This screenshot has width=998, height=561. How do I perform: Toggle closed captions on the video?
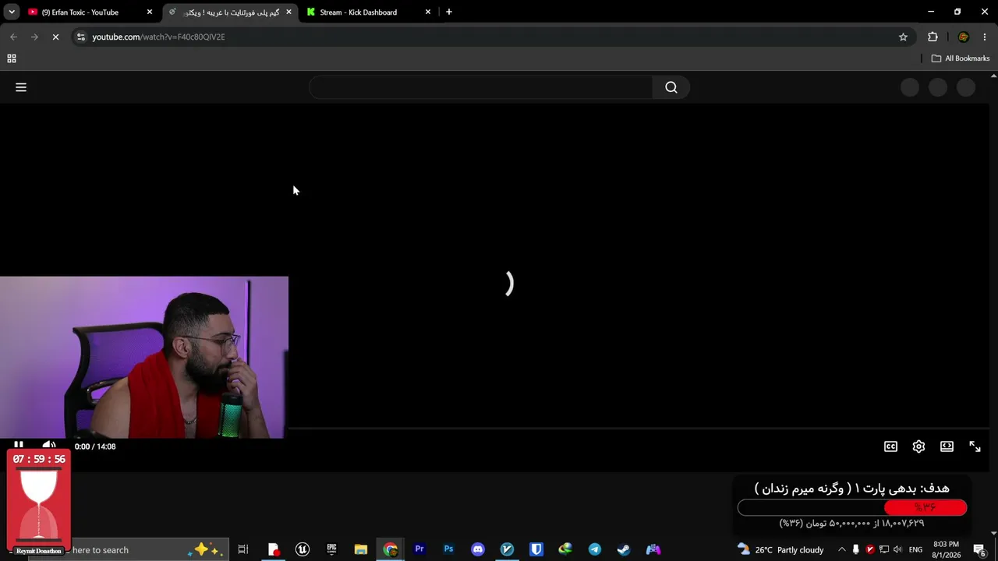[890, 446]
